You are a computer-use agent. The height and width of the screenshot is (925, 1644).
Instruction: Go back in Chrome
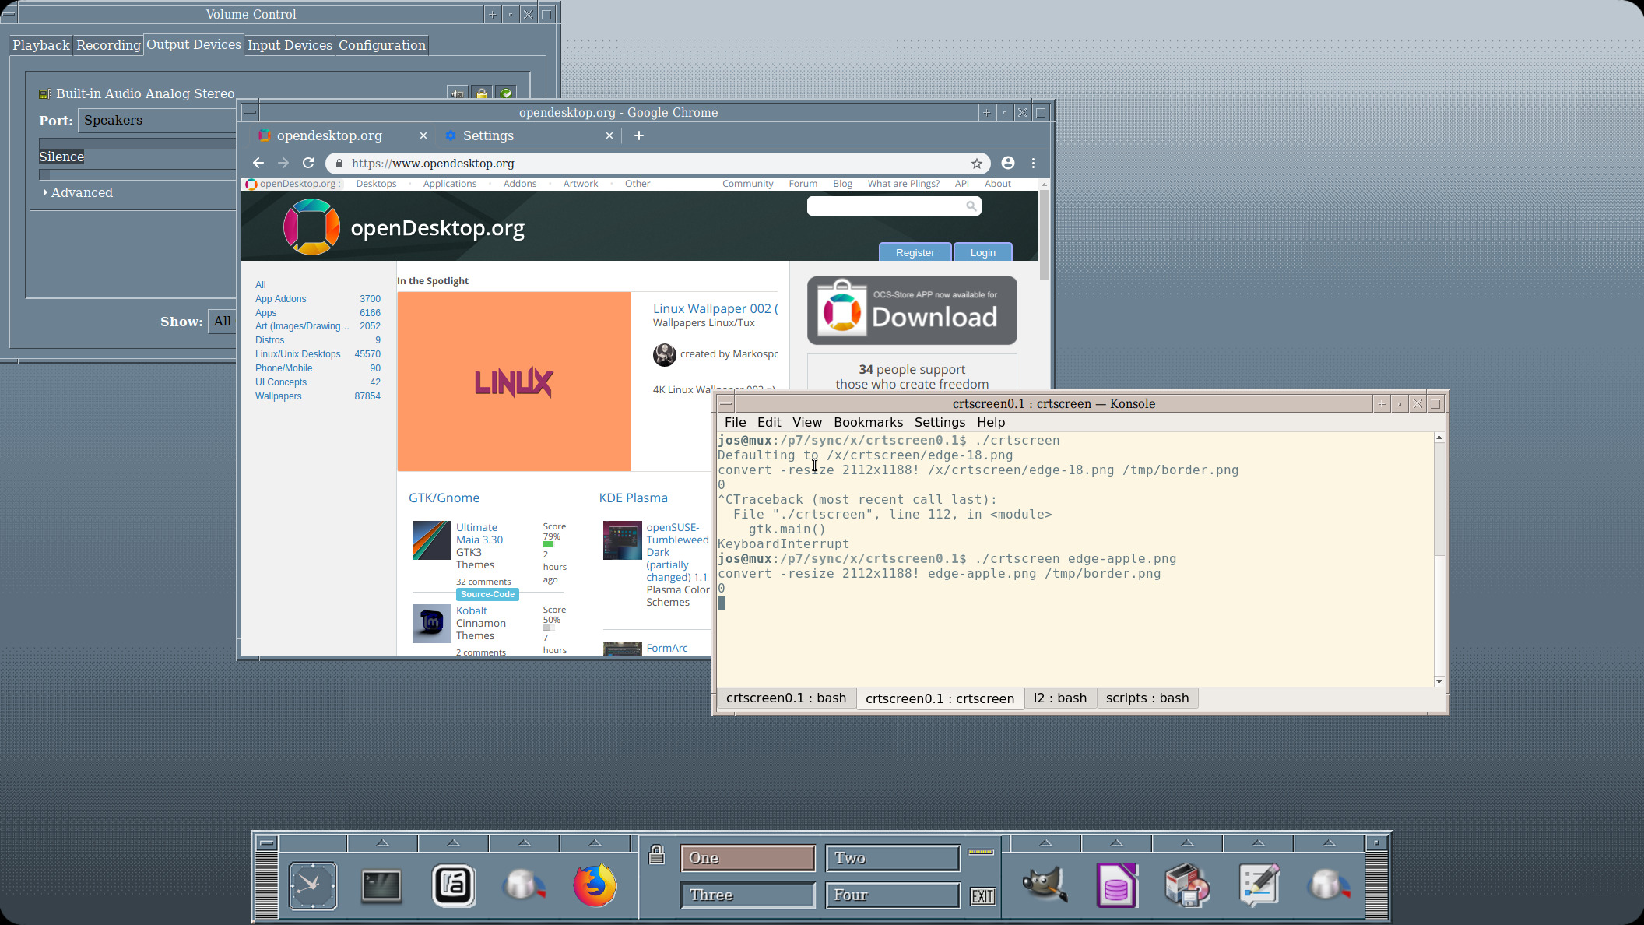(x=258, y=163)
